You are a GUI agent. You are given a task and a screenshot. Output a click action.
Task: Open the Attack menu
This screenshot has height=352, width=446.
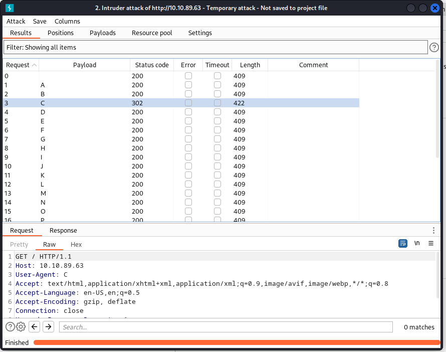pos(16,21)
